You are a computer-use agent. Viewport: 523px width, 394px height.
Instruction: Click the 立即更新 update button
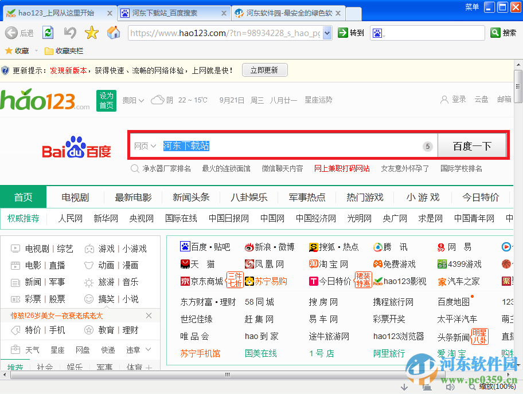(264, 70)
